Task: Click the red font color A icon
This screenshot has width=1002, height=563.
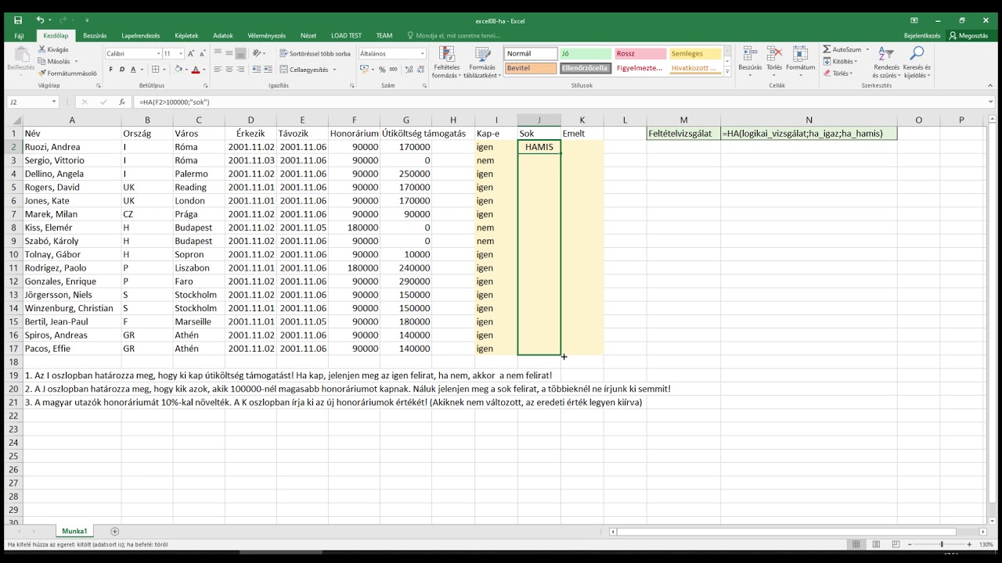Action: click(195, 70)
